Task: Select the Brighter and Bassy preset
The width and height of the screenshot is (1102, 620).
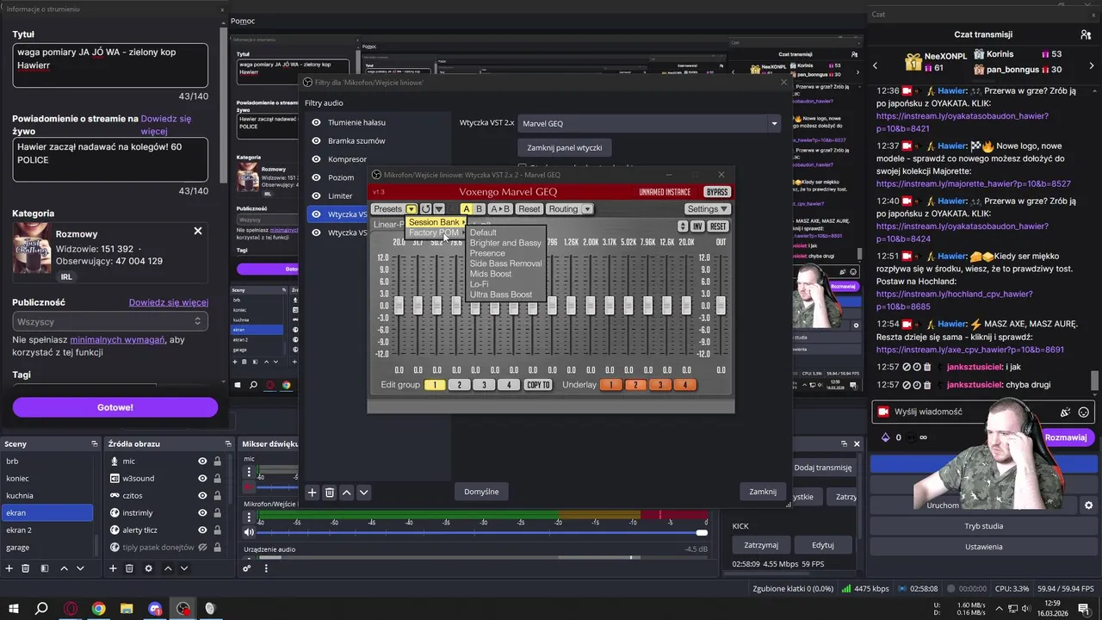Action: 505,243
